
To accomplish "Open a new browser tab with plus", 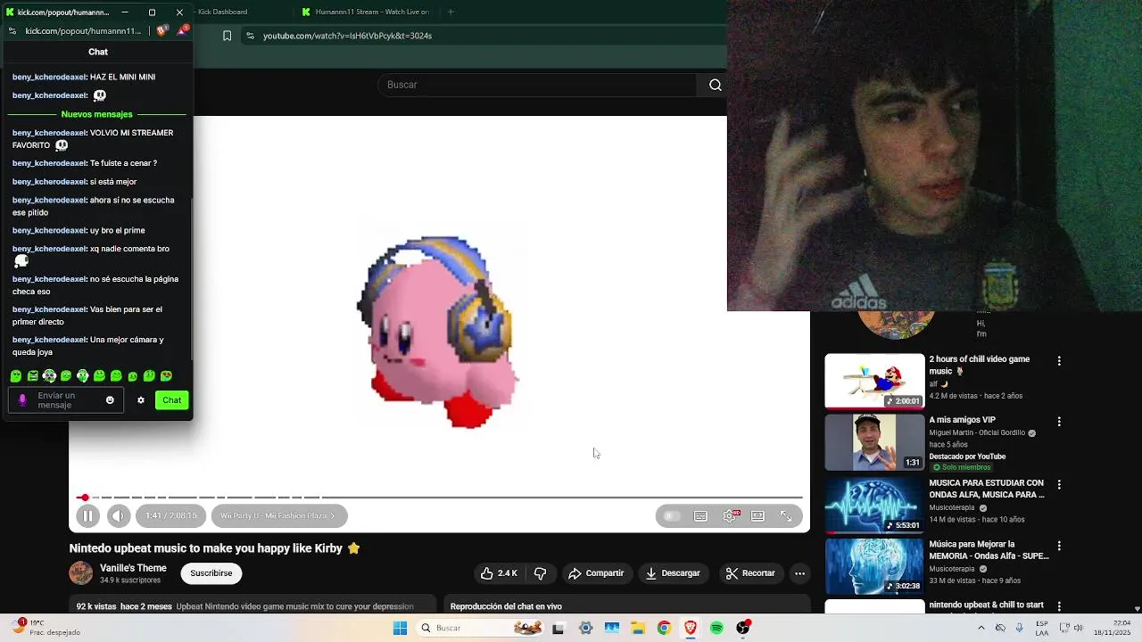I will [x=451, y=12].
